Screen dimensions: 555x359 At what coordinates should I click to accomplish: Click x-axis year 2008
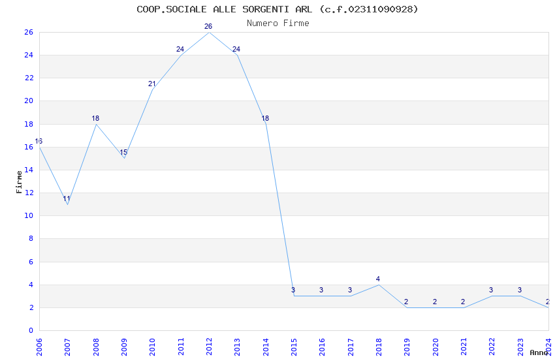tap(95, 347)
